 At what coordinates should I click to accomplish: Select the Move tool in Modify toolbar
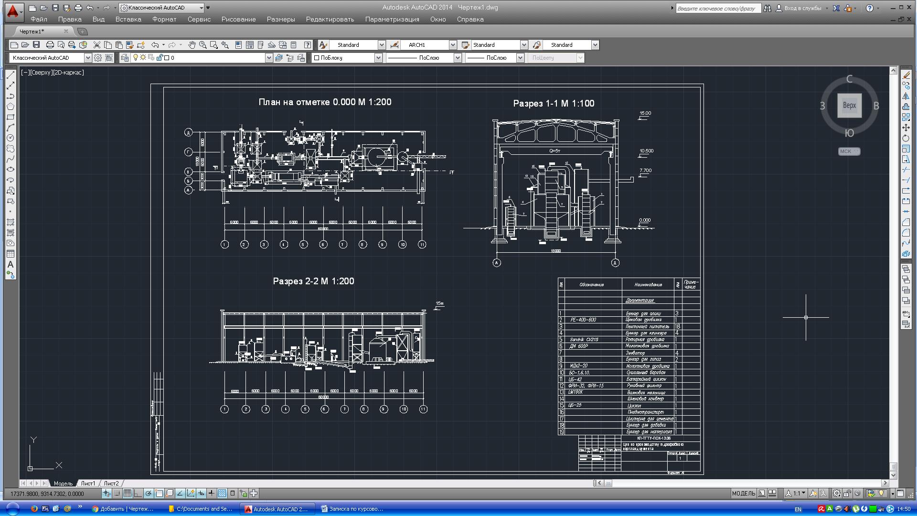click(x=906, y=128)
